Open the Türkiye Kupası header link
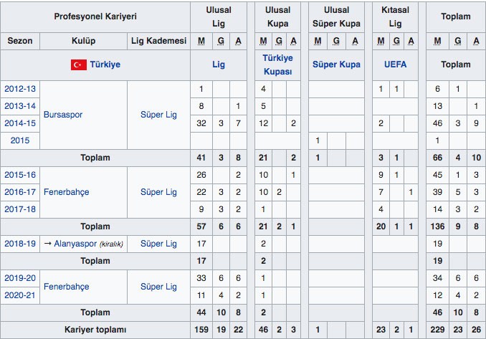 276,65
